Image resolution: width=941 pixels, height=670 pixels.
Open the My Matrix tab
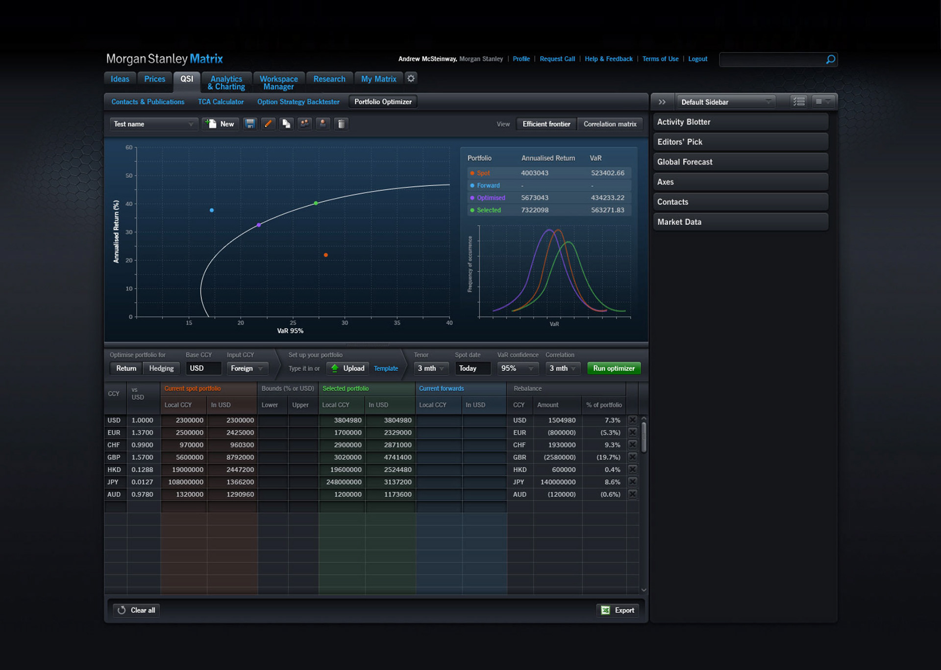[379, 79]
